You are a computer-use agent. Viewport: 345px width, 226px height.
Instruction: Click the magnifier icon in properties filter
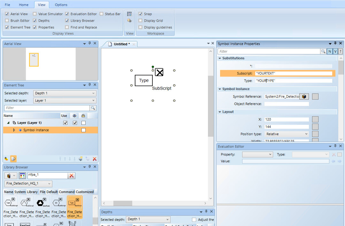coord(323,51)
